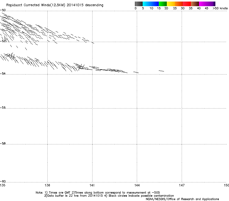Click the longitude axis label '141'
Image resolution: width=229 pixels, height=201 pixels.
point(92,185)
